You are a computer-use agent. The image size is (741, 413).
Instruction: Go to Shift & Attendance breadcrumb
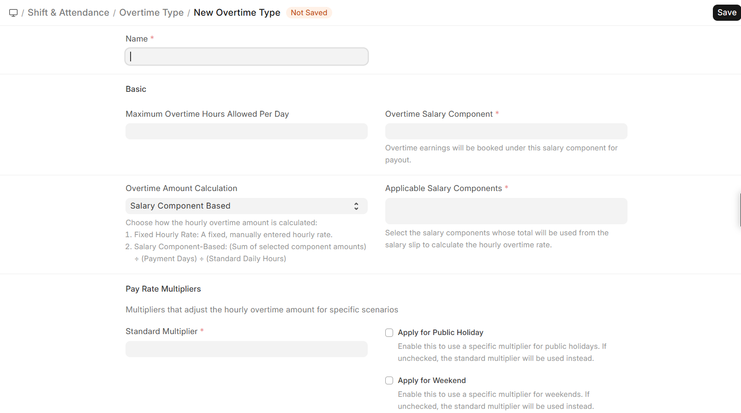tap(68, 13)
